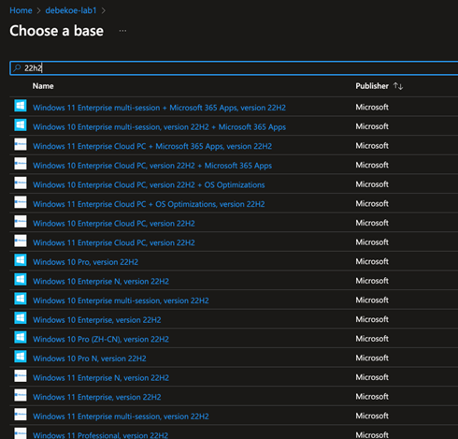Click Windows logo for Windows 10 Enterprise multi-session row
The width and height of the screenshot is (458, 439).
tap(21, 299)
